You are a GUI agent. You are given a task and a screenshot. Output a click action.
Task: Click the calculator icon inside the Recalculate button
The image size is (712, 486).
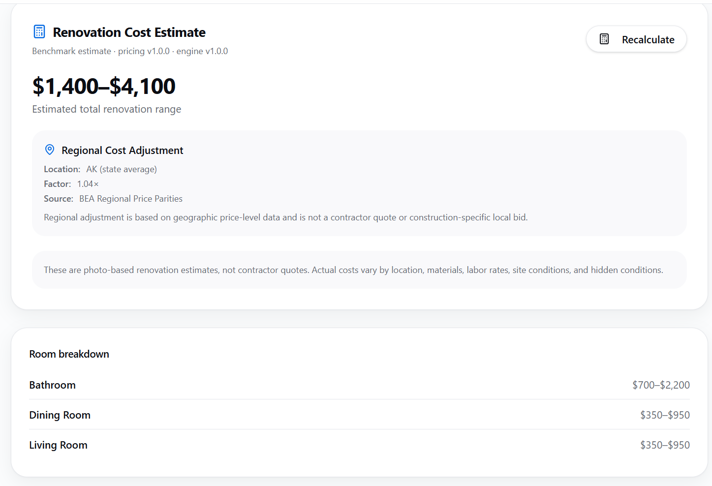pos(604,39)
